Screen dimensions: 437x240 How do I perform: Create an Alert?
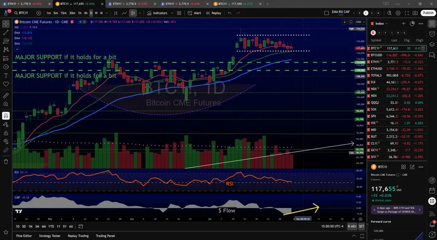point(194,13)
